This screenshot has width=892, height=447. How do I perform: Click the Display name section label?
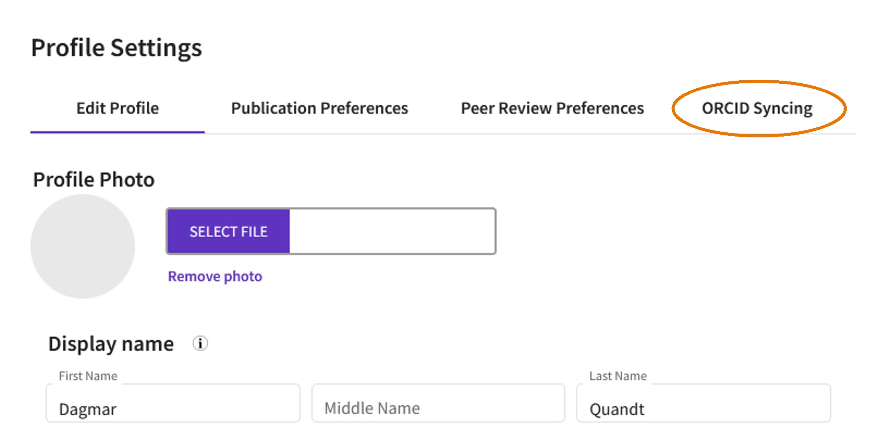coord(111,344)
